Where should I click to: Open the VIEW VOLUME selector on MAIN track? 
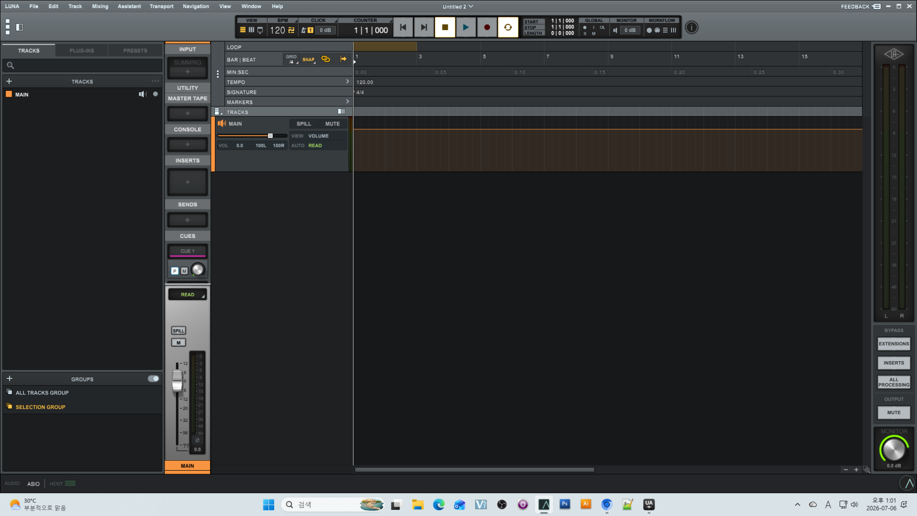click(318, 136)
